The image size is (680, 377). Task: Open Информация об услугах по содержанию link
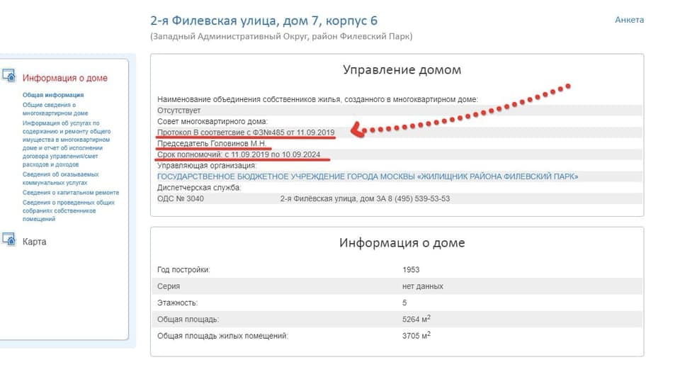pos(67,144)
